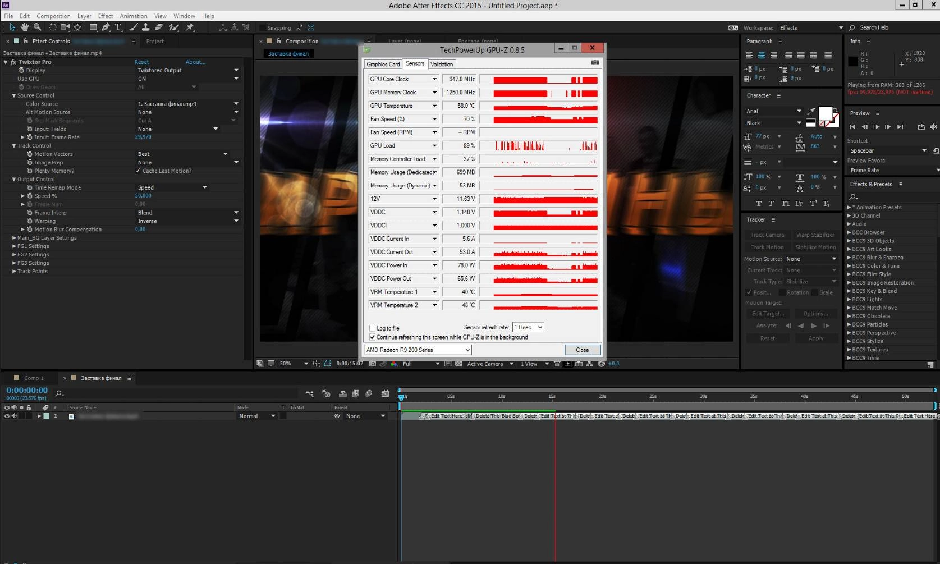
Task: Click Track Camera button in Tracker
Action: (x=767, y=235)
